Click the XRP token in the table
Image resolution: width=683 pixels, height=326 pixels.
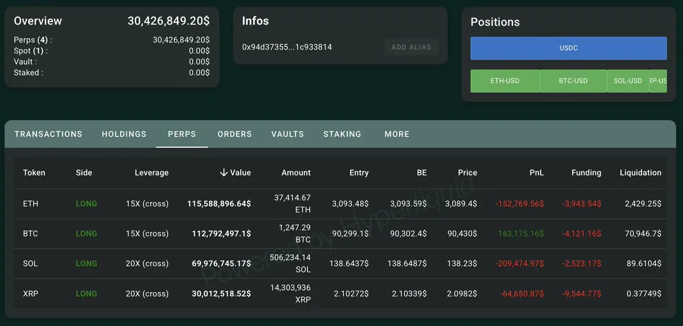point(31,294)
